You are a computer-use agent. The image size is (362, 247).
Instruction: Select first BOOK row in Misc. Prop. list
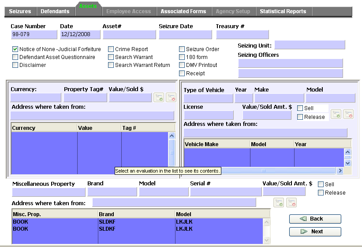pos(137,222)
